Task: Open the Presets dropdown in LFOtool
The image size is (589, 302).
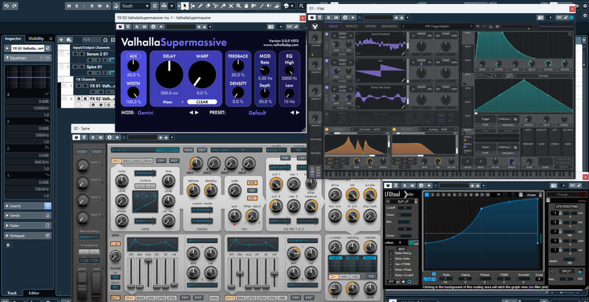Action: (x=563, y=195)
